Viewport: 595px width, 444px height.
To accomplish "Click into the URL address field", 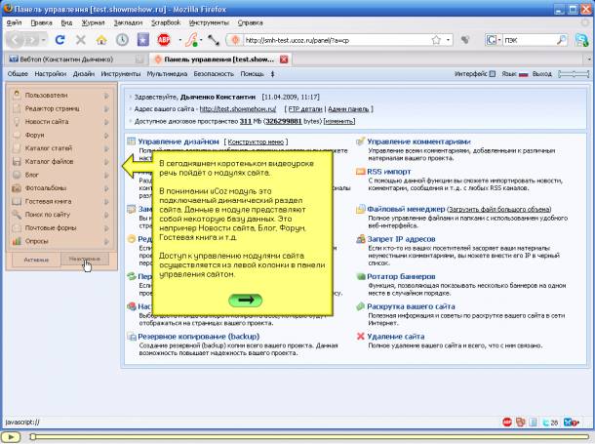I will 336,40.
